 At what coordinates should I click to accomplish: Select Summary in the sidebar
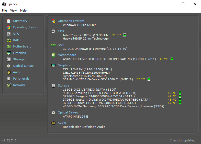click(20, 21)
